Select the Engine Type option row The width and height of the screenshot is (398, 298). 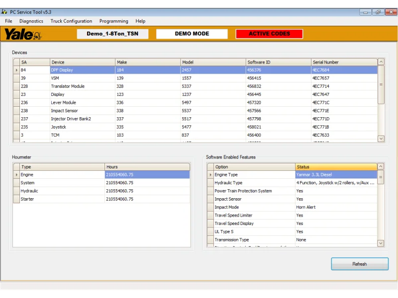[292, 175]
